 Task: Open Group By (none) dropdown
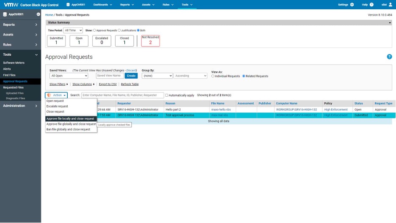pos(157,76)
